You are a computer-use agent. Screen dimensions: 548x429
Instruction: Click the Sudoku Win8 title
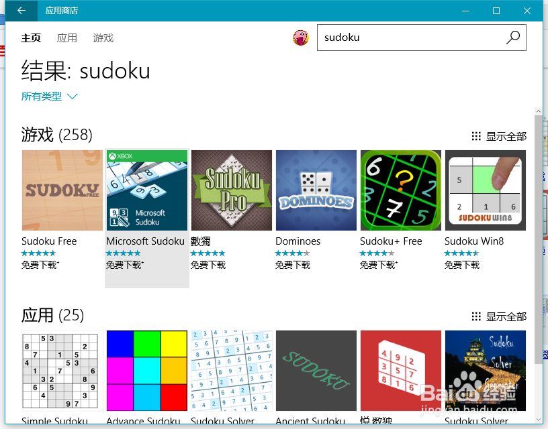click(474, 241)
